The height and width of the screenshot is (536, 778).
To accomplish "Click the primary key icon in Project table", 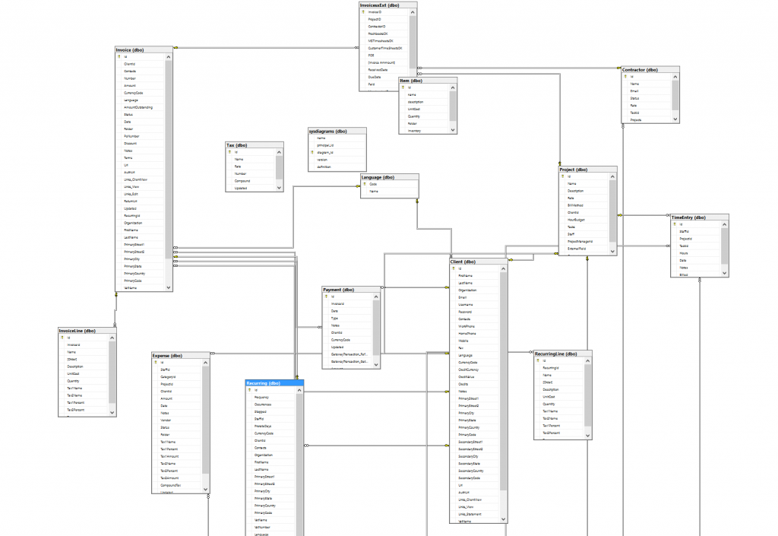I will coord(561,176).
